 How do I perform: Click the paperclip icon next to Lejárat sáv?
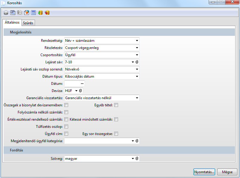[137, 62]
